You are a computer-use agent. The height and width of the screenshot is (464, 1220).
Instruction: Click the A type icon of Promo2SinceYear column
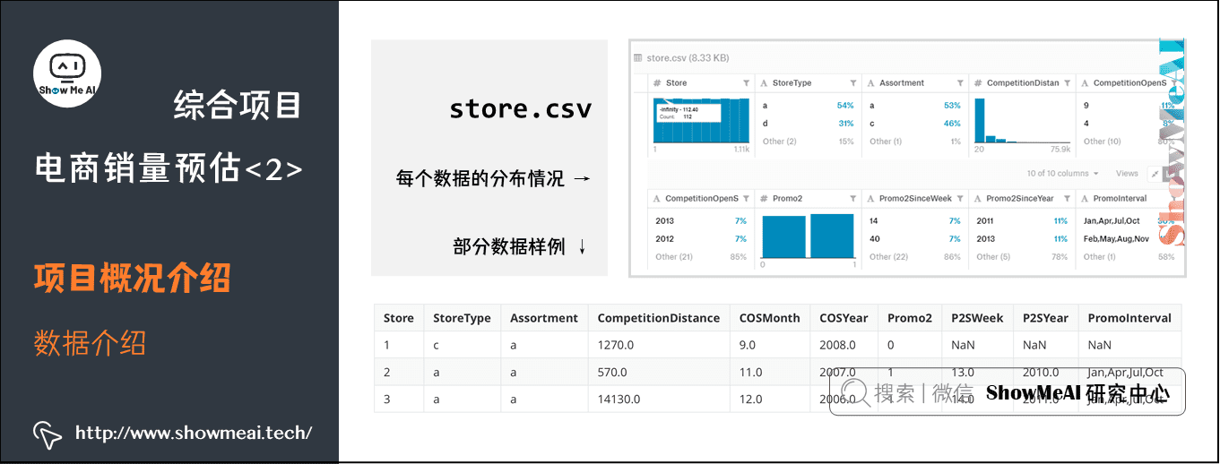pyautogui.click(x=978, y=199)
